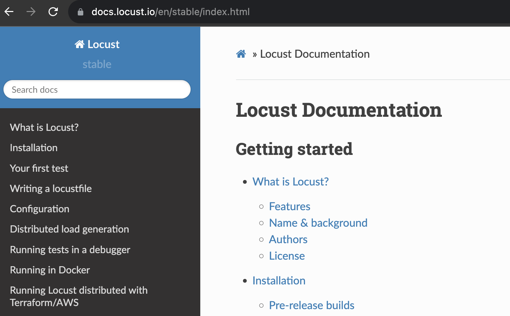The image size is (510, 316).
Task: Open 'Distributed load generation' sidebar item
Action: [x=70, y=229]
